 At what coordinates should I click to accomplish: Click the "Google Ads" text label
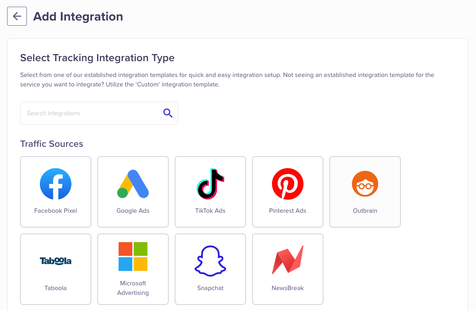(x=133, y=211)
